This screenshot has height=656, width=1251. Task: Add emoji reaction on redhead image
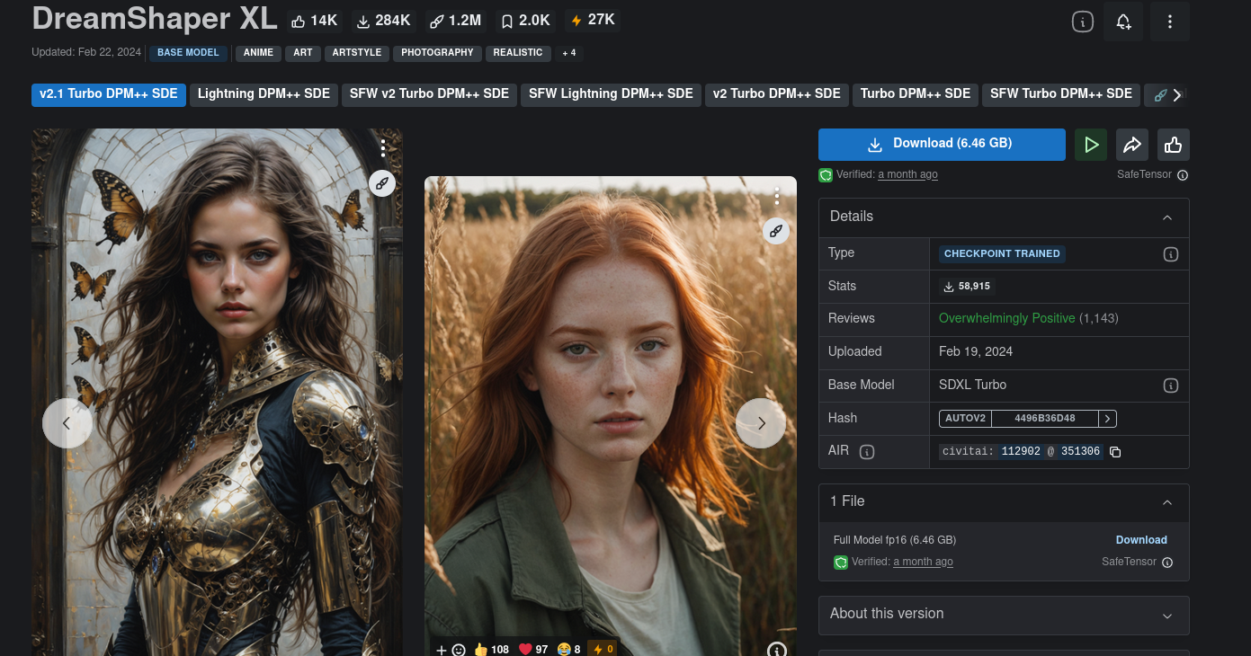click(x=451, y=650)
